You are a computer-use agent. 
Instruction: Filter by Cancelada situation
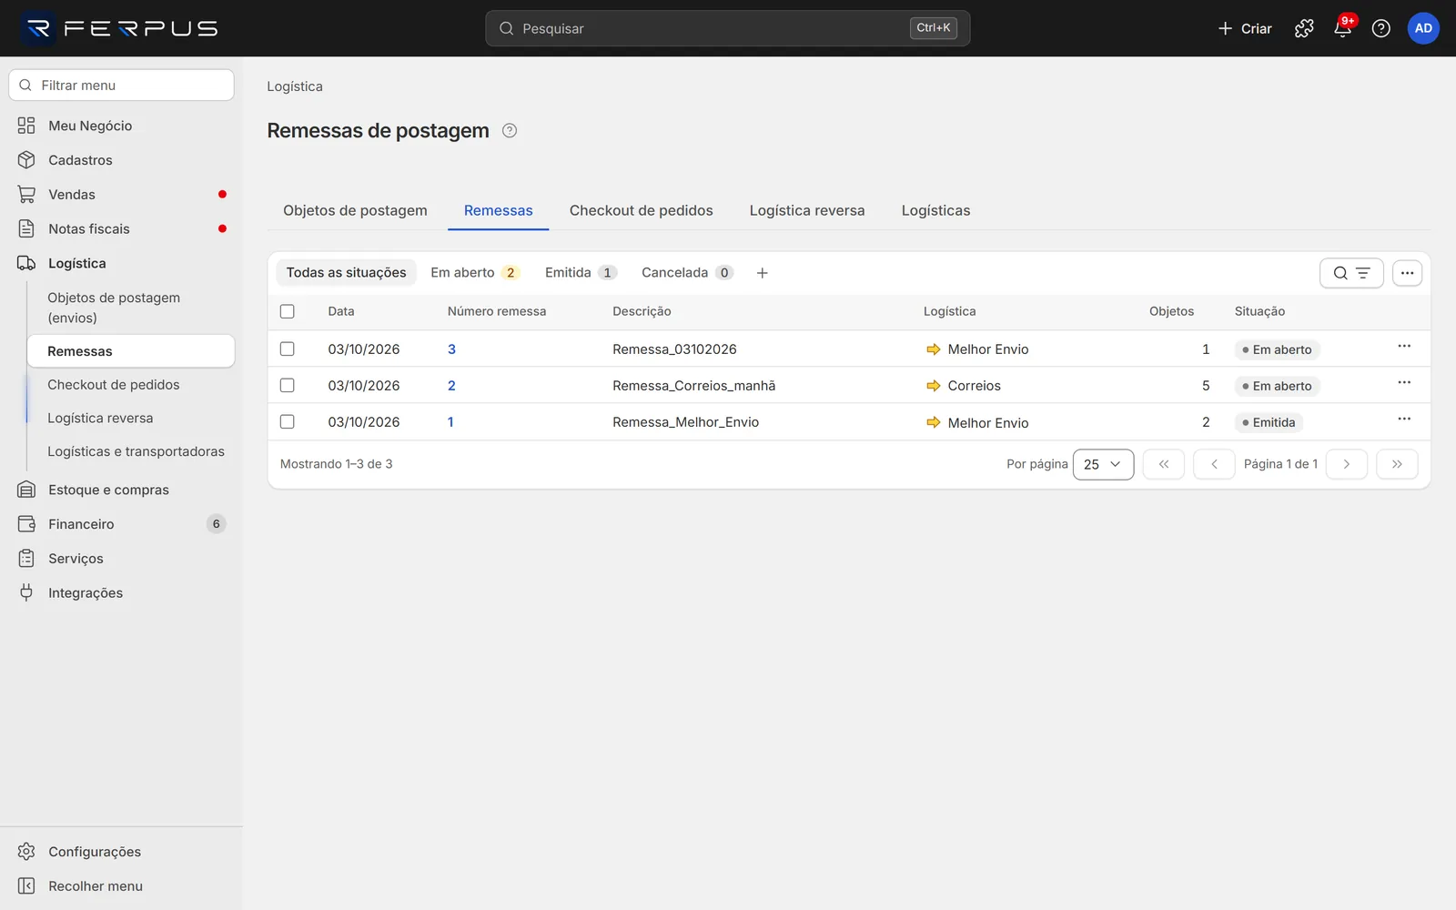click(687, 273)
